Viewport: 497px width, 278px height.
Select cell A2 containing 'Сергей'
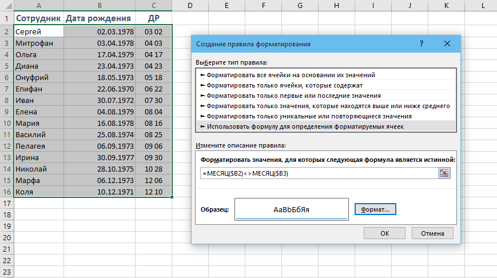(x=38, y=31)
